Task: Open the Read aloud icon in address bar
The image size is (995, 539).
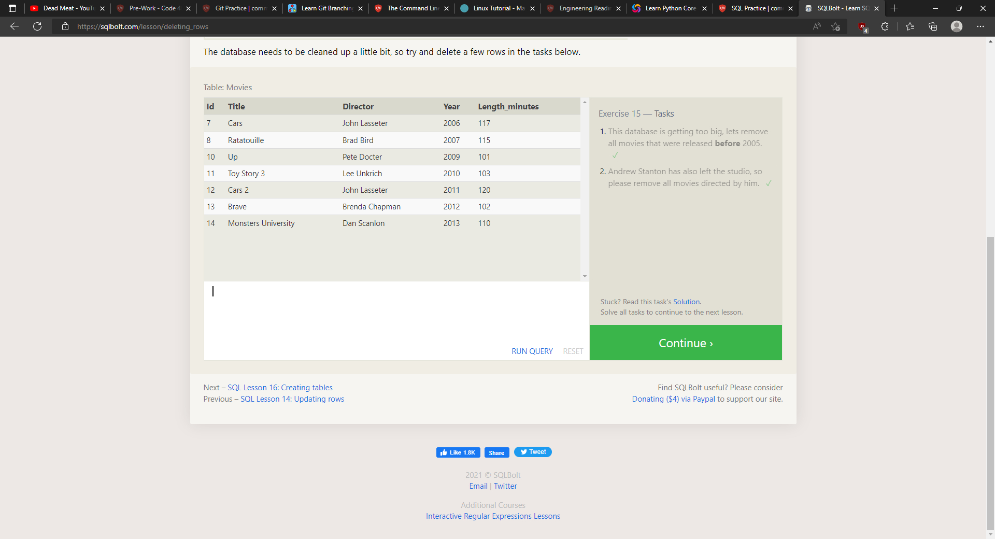Action: coord(817,26)
